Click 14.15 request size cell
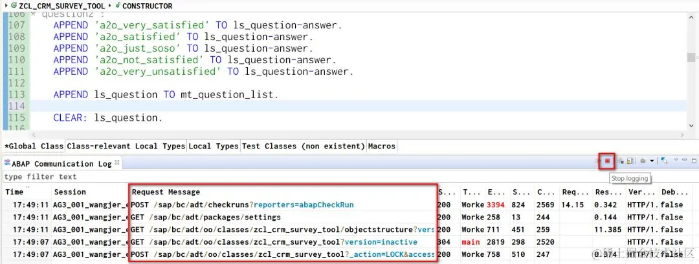This screenshot has width=699, height=264. click(572, 205)
